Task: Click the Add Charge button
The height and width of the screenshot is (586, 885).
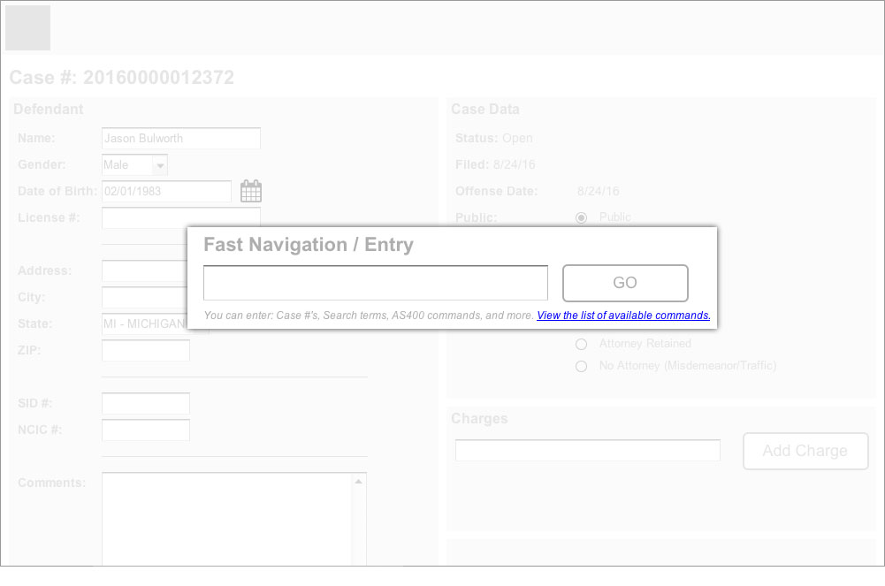Action: 805,451
